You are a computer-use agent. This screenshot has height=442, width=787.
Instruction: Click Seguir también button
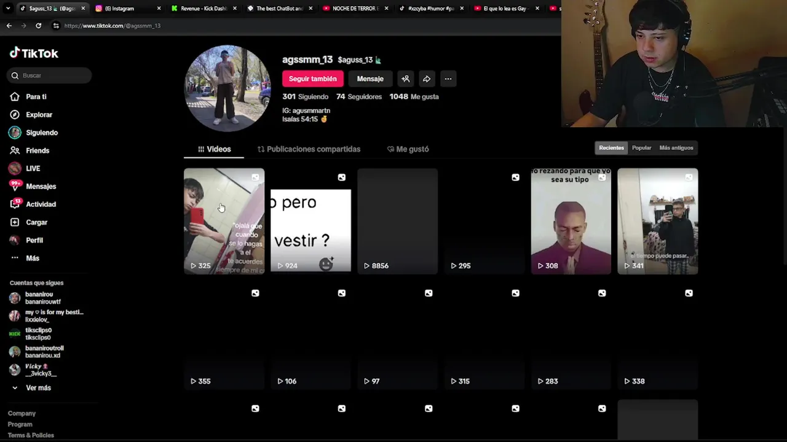(x=312, y=79)
